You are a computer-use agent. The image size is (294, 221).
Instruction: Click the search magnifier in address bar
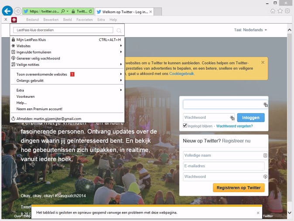[63, 11]
